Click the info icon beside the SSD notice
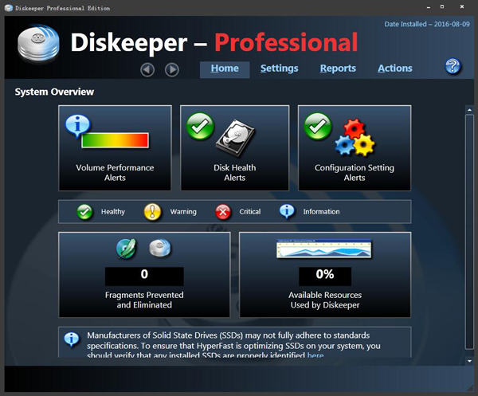 [x=72, y=339]
